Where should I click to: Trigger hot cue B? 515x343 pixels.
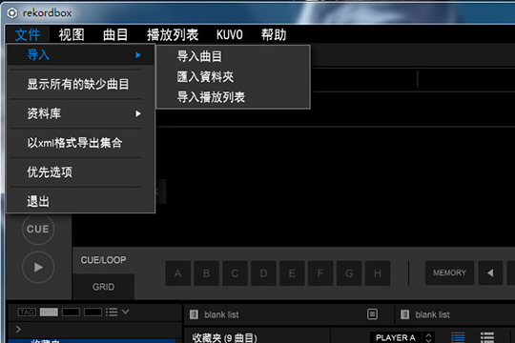pyautogui.click(x=207, y=273)
